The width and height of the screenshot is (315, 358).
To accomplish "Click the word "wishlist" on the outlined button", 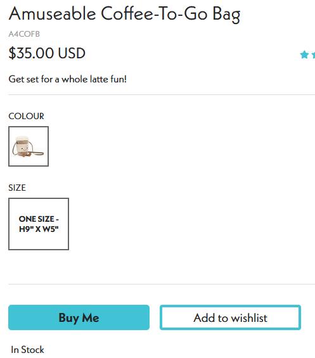I will point(249,318).
